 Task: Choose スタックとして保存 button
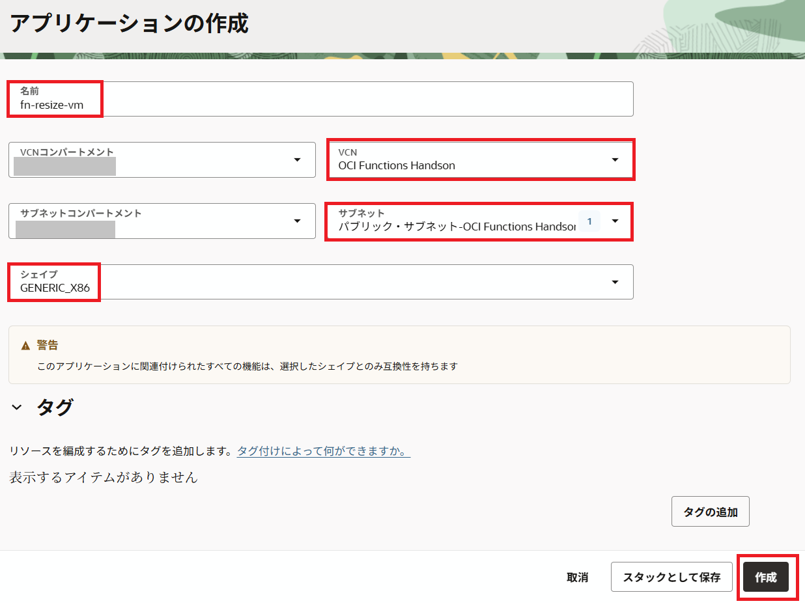click(671, 577)
